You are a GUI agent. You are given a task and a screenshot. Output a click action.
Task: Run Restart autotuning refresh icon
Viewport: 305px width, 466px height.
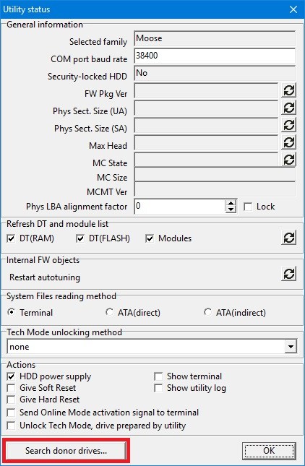coord(288,273)
